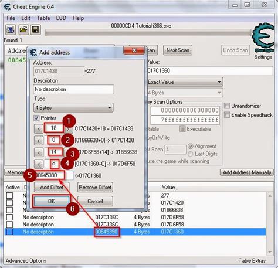Click the Add Offset button

pyautogui.click(x=52, y=187)
